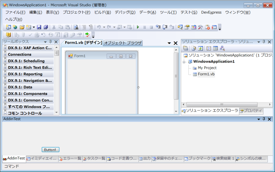The image size is (275, 172).
Task: Collapse the WindowsApplication1 project node
Action: click(184, 62)
